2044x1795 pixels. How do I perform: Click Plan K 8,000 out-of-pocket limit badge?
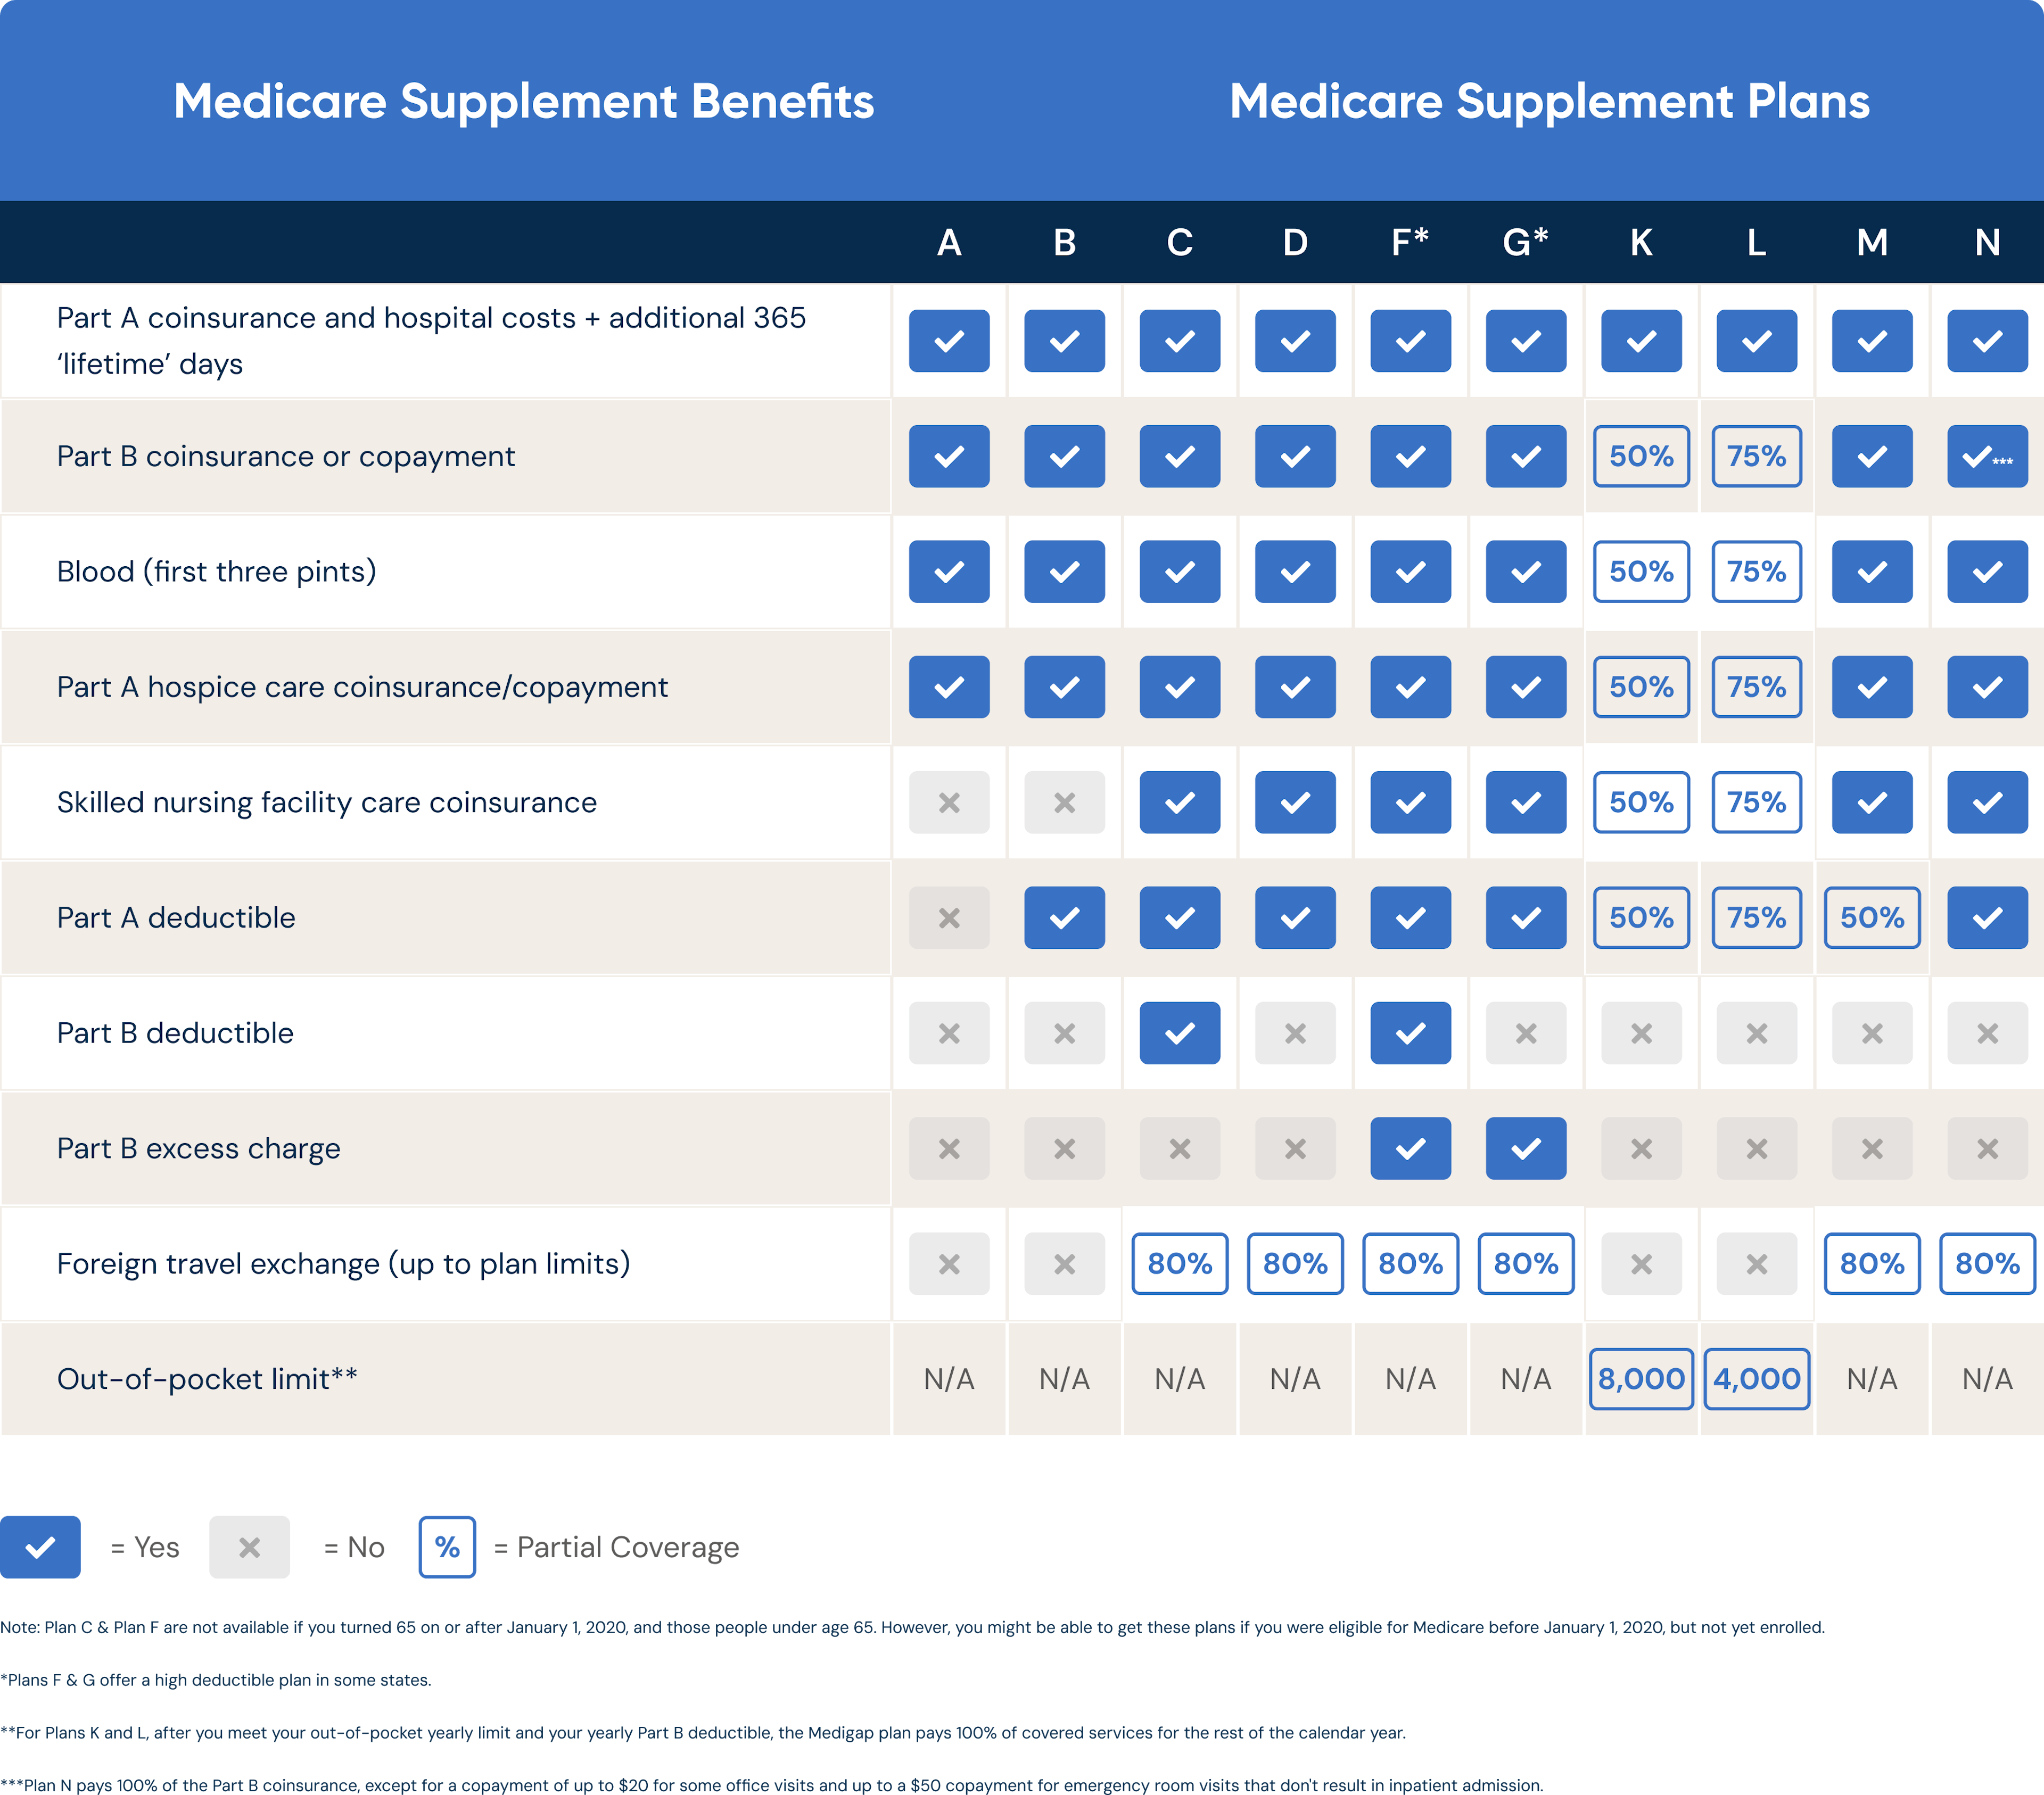(x=1641, y=1379)
